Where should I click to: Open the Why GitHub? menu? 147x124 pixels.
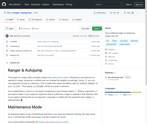click(x=15, y=4)
